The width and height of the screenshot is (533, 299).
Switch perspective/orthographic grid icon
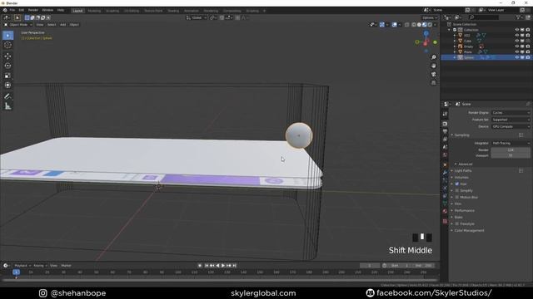pos(433,83)
